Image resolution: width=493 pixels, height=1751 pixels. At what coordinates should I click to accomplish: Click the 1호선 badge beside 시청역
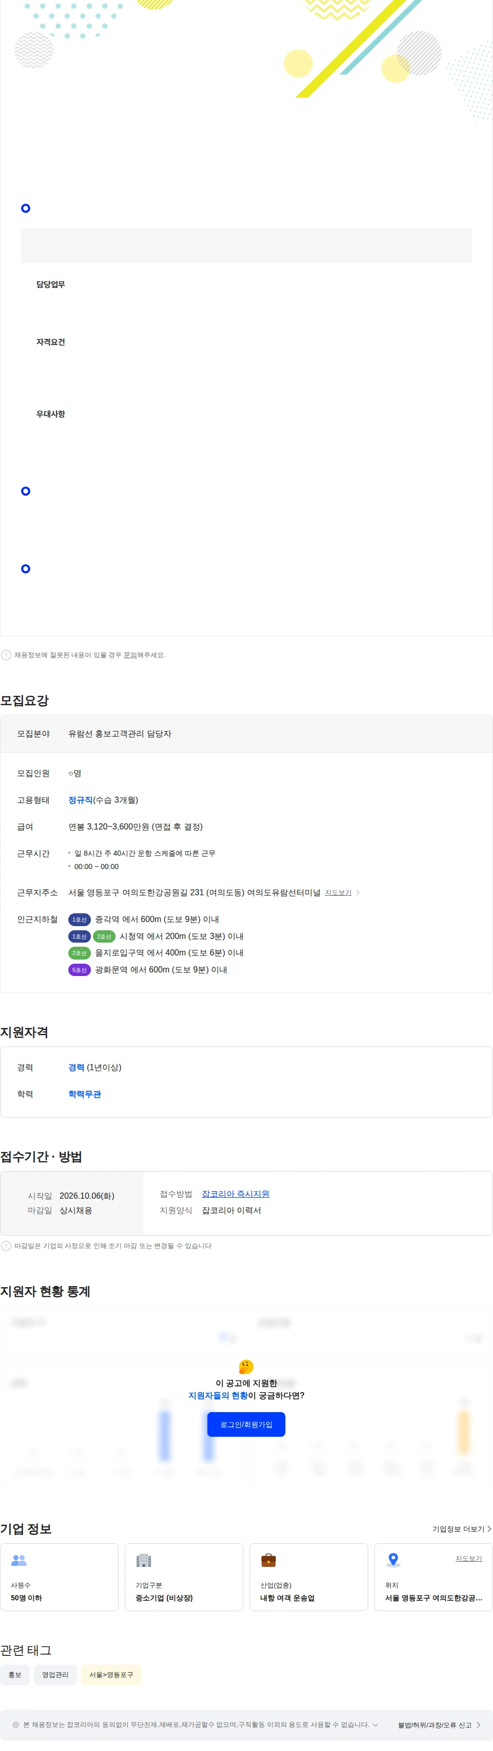pos(80,936)
